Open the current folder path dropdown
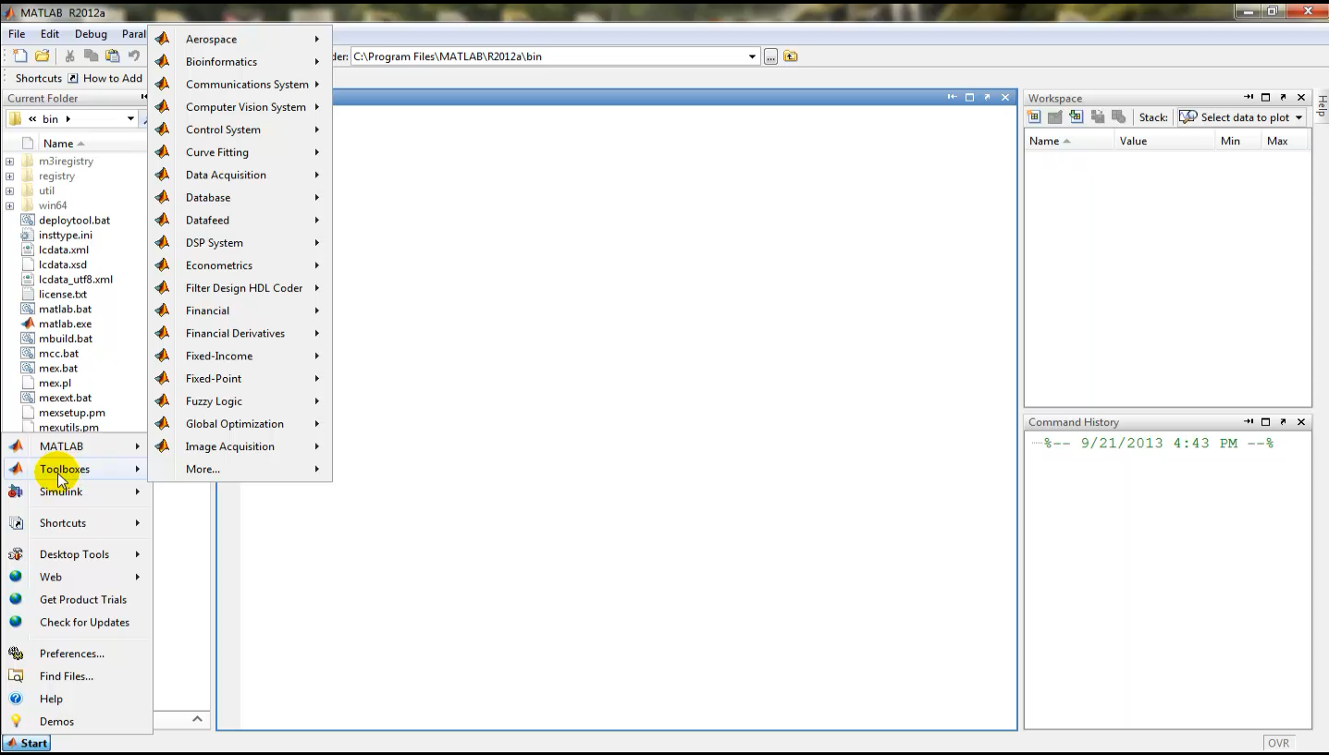Image resolution: width=1329 pixels, height=755 pixels. [x=752, y=56]
